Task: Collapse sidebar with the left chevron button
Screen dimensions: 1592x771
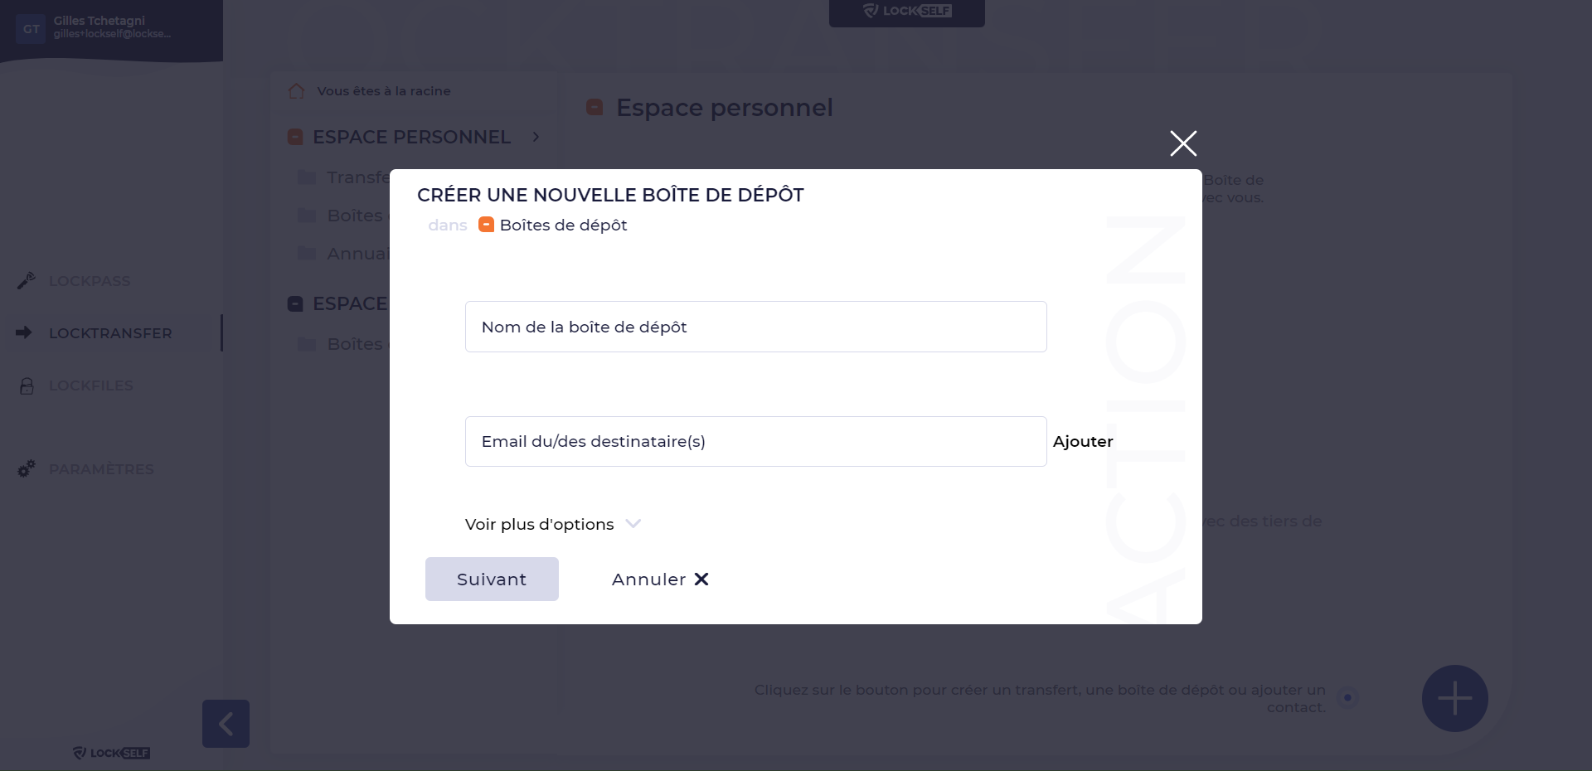Action: (226, 724)
